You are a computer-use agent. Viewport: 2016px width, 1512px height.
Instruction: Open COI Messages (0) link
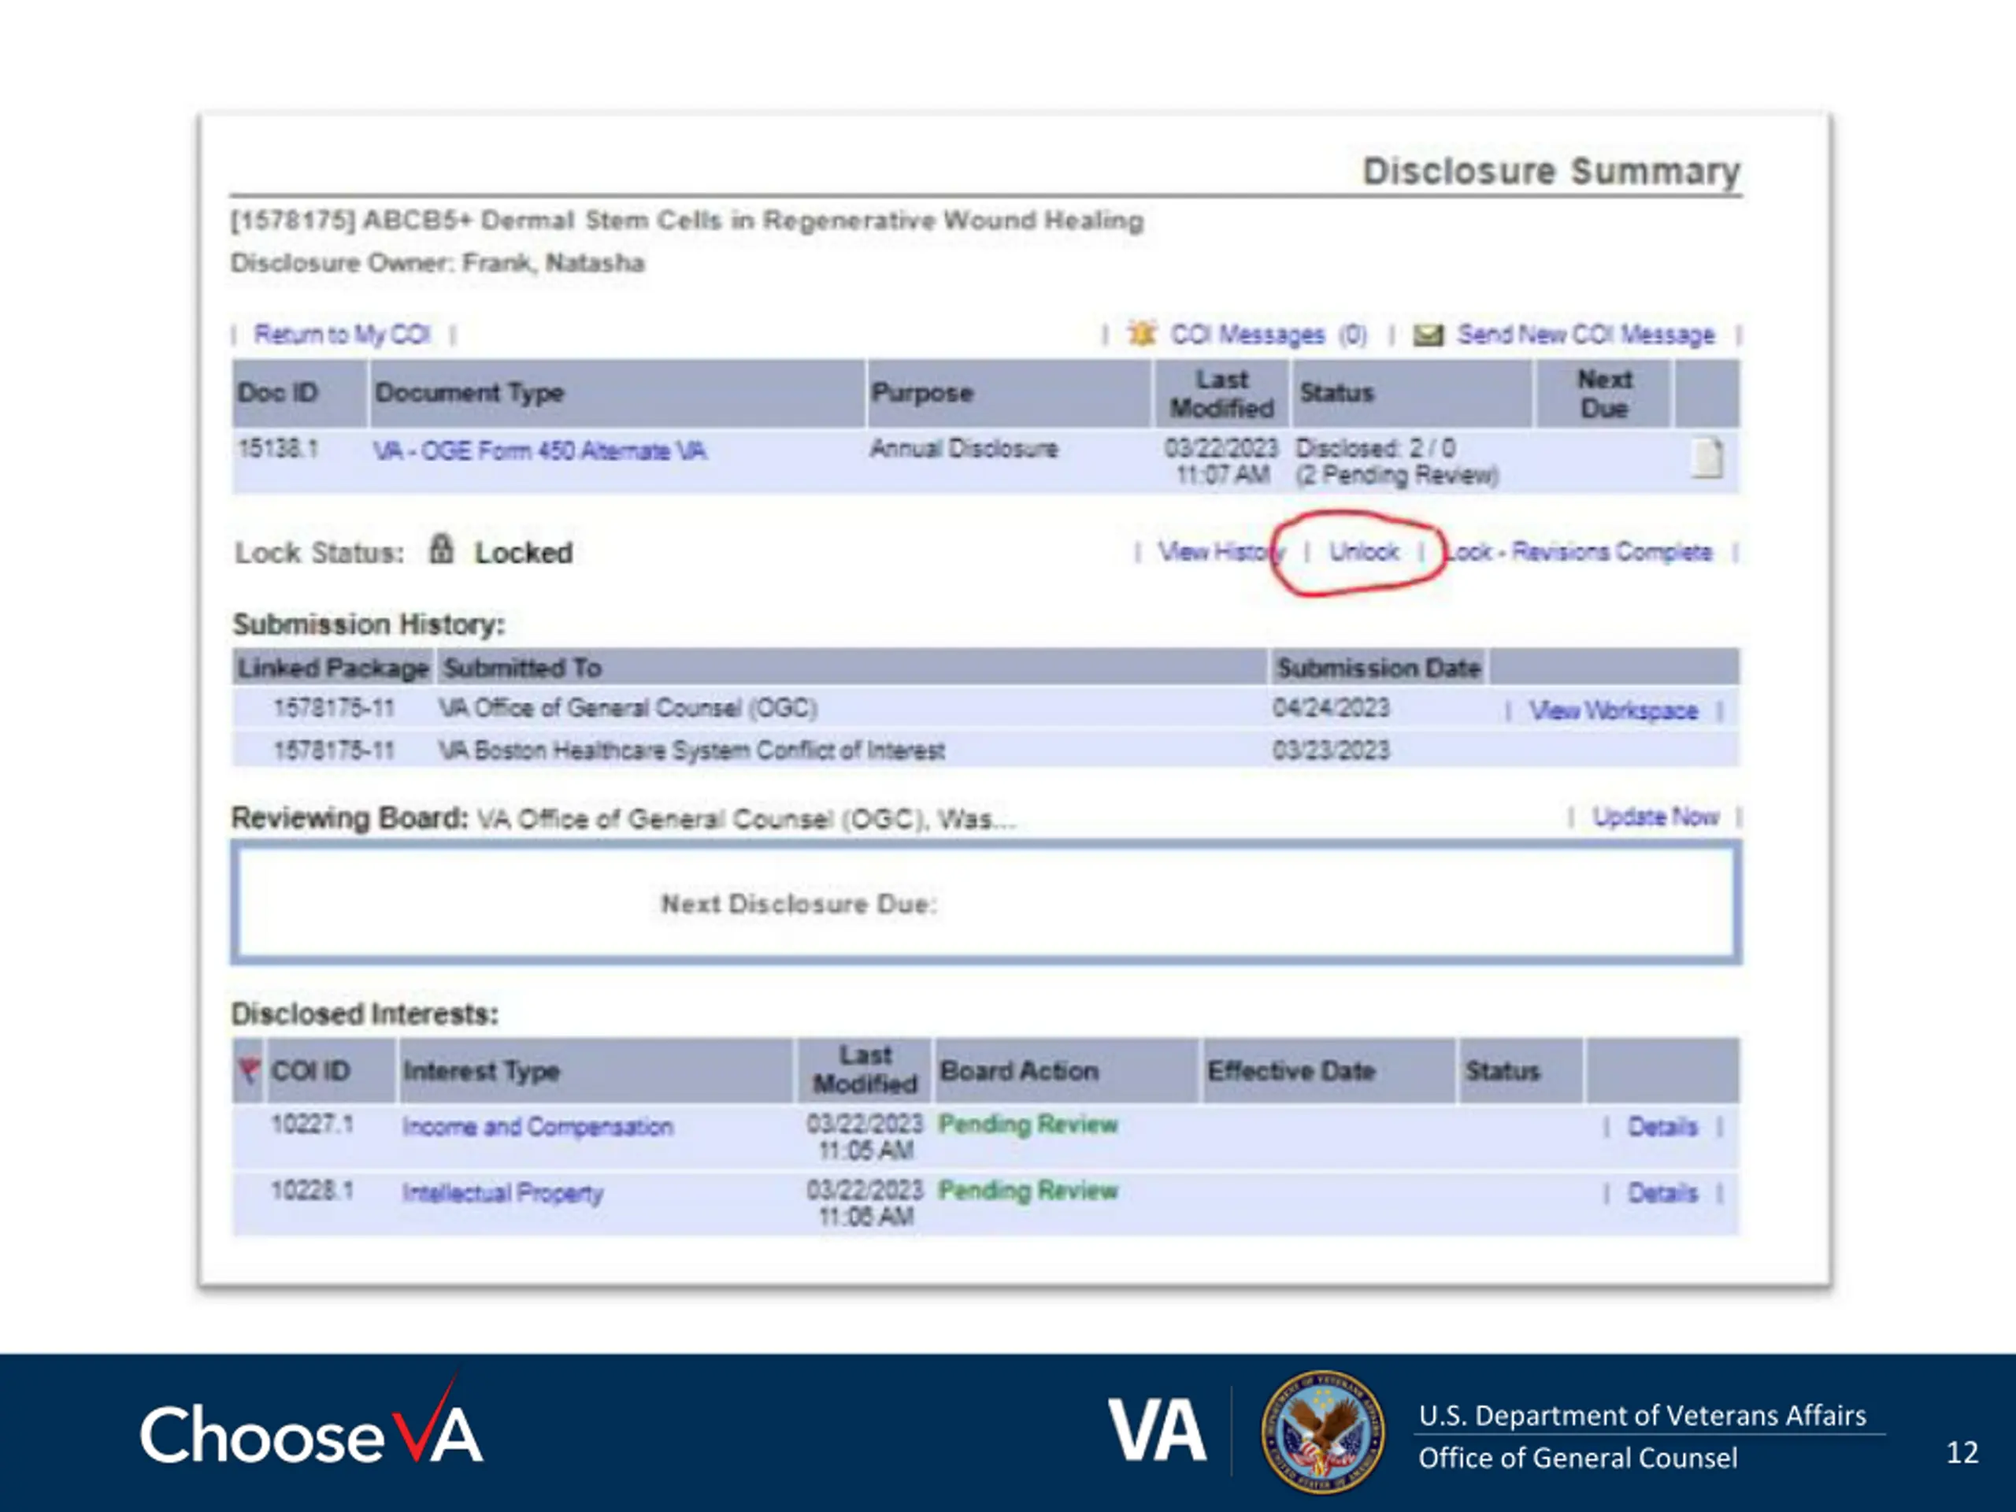[1269, 335]
